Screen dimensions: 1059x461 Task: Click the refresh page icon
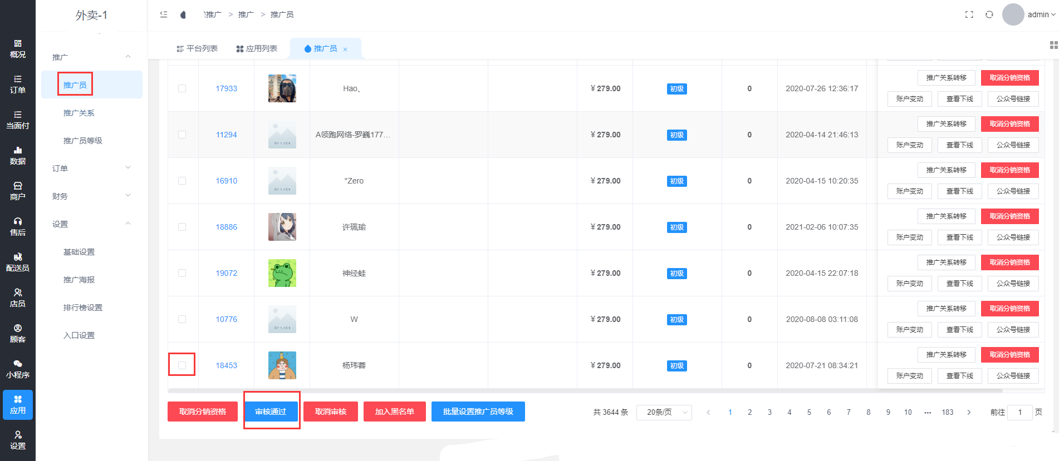[x=989, y=14]
